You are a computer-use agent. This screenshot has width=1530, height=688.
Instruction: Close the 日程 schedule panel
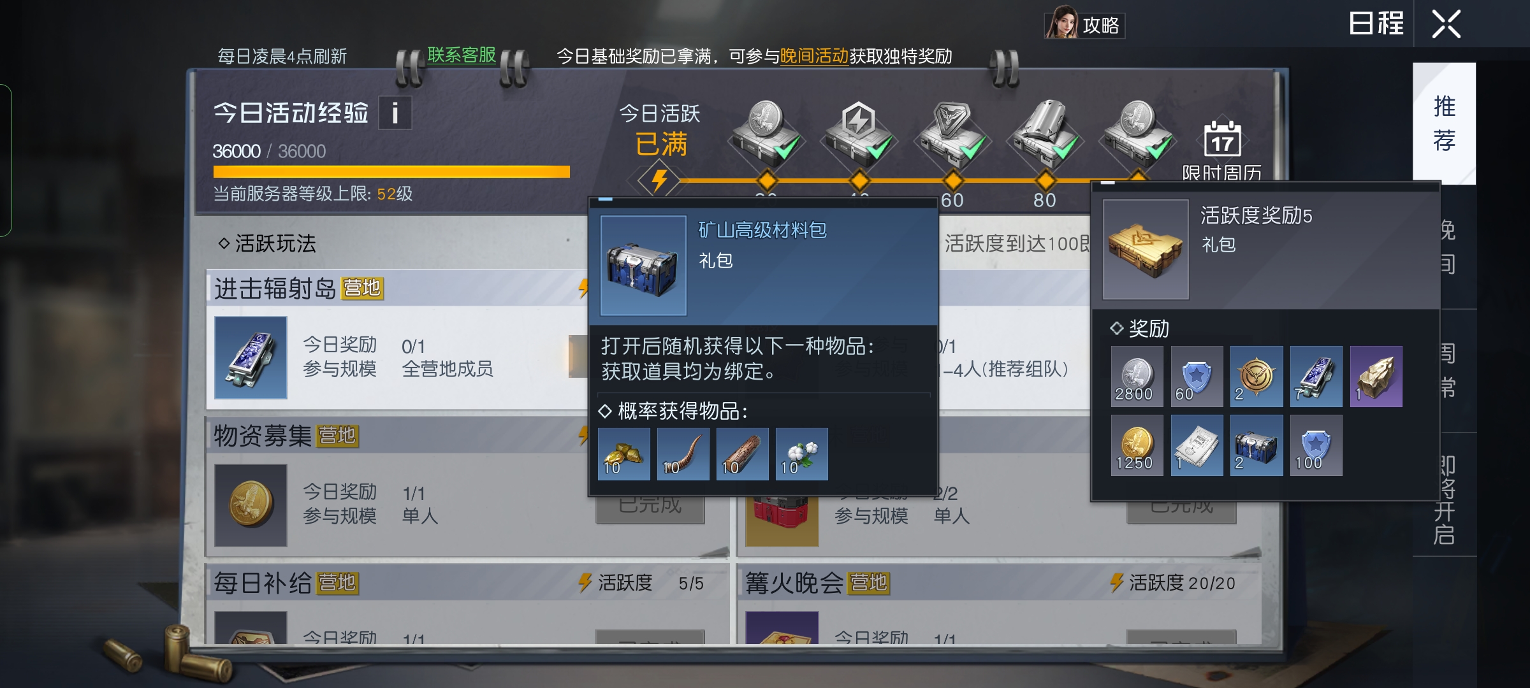1446,24
